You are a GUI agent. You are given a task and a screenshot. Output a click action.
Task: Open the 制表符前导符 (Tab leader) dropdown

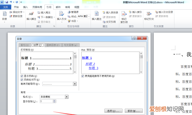tap(75, 84)
